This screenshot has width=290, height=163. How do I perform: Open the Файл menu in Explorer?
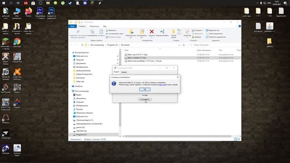72,26
